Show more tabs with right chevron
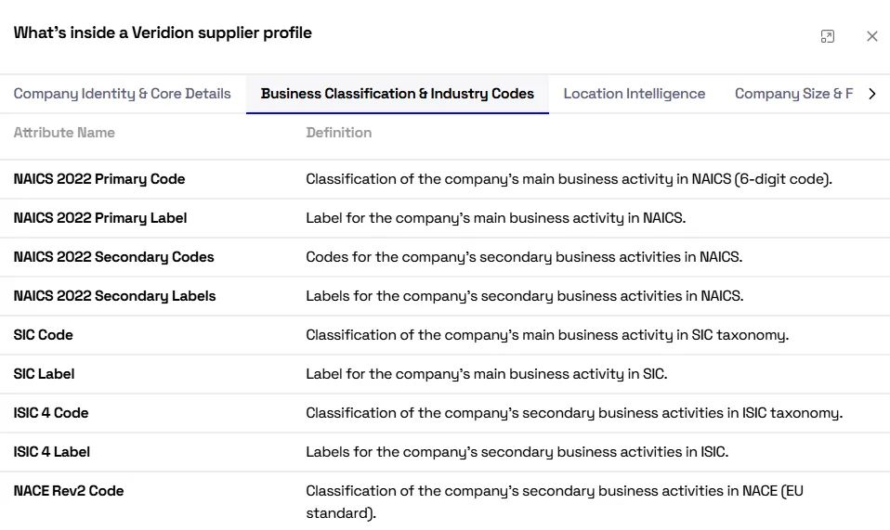 pyautogui.click(x=872, y=94)
